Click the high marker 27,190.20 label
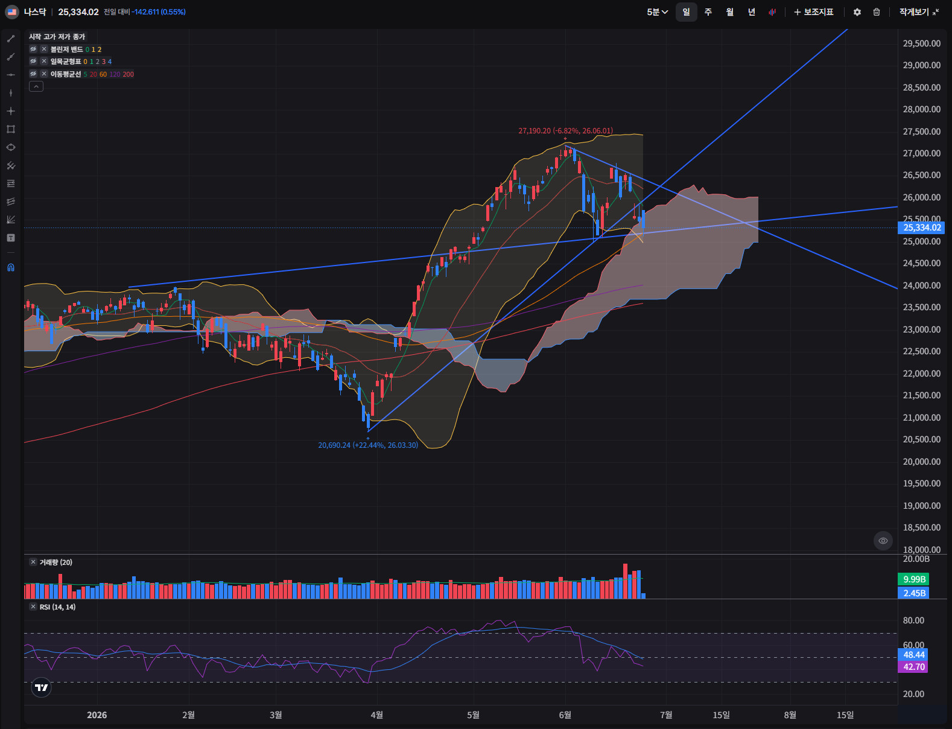This screenshot has width=952, height=729. click(566, 130)
